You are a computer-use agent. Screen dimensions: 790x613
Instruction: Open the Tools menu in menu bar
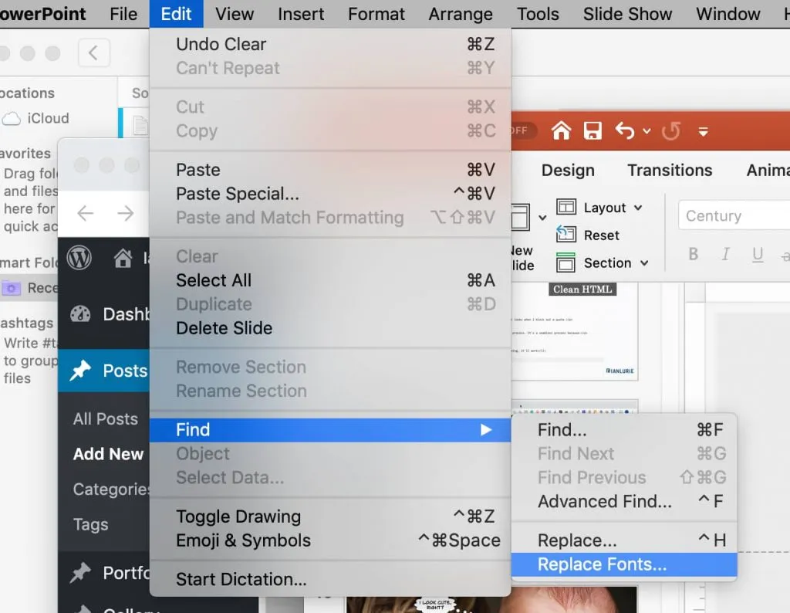(538, 14)
